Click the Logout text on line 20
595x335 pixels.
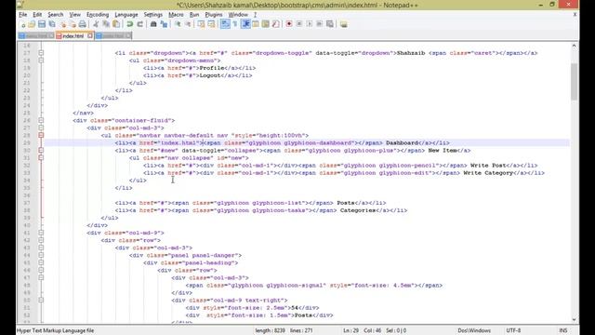coord(210,75)
